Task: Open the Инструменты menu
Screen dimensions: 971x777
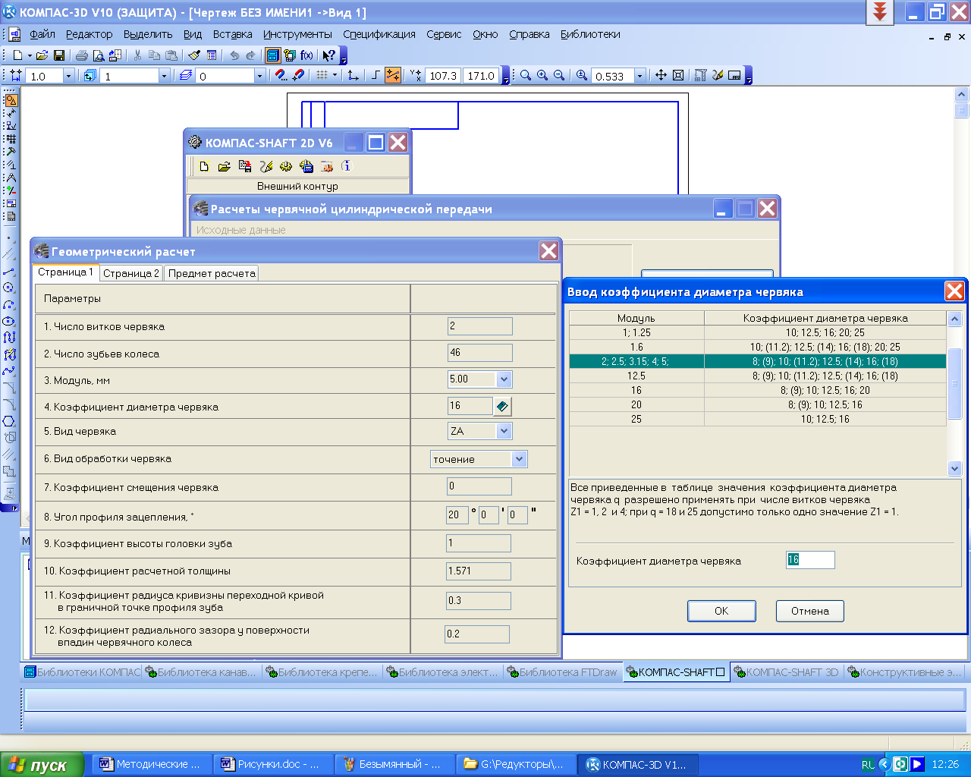Action: point(297,34)
